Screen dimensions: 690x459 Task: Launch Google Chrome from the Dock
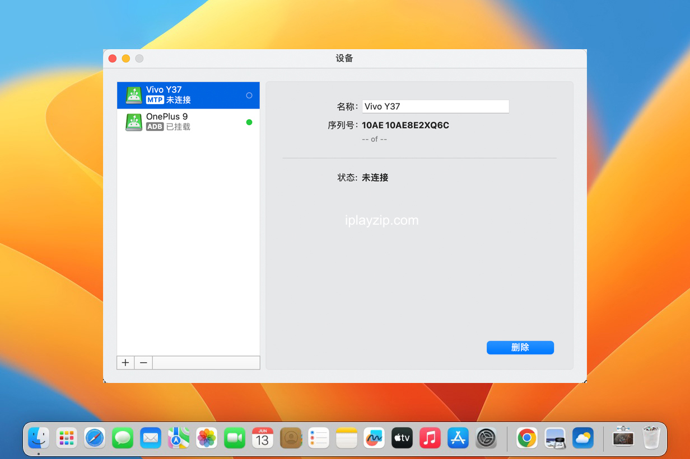[x=527, y=438]
